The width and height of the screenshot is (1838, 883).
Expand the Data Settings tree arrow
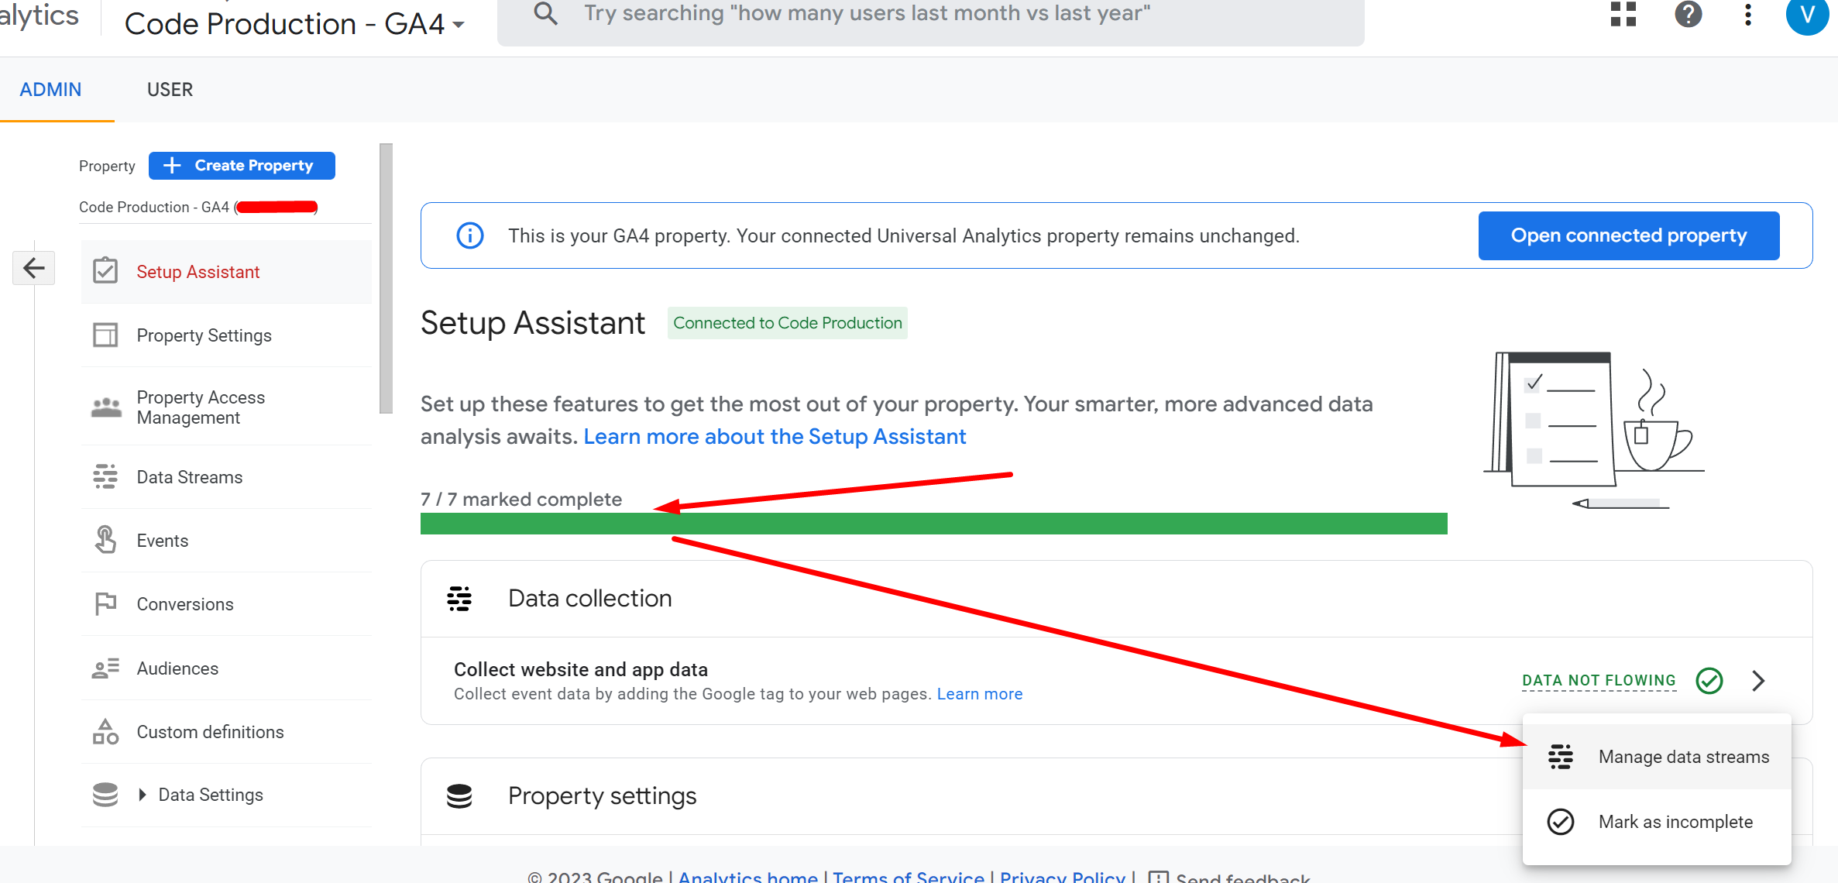click(142, 795)
